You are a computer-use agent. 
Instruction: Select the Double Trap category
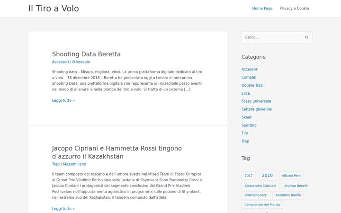point(252,85)
